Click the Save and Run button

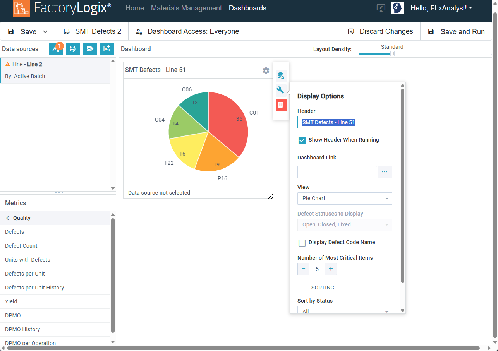[x=456, y=32]
